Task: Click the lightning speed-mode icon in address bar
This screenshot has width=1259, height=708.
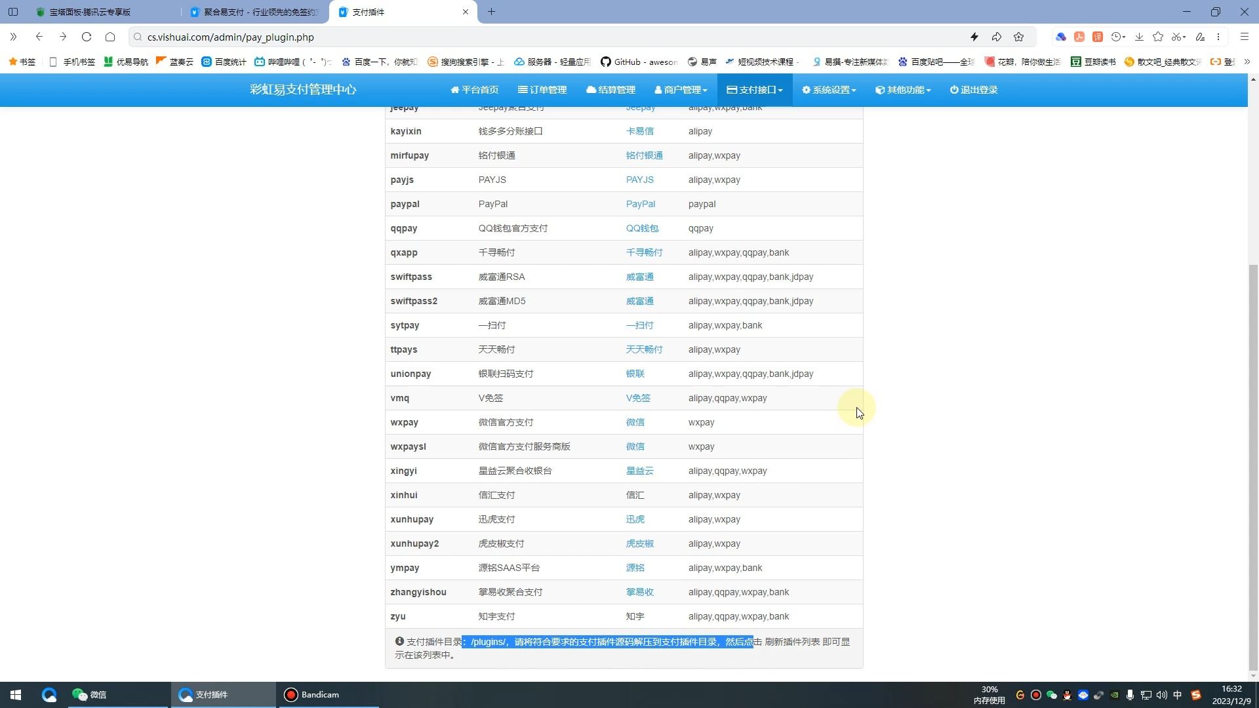Action: pyautogui.click(x=974, y=37)
